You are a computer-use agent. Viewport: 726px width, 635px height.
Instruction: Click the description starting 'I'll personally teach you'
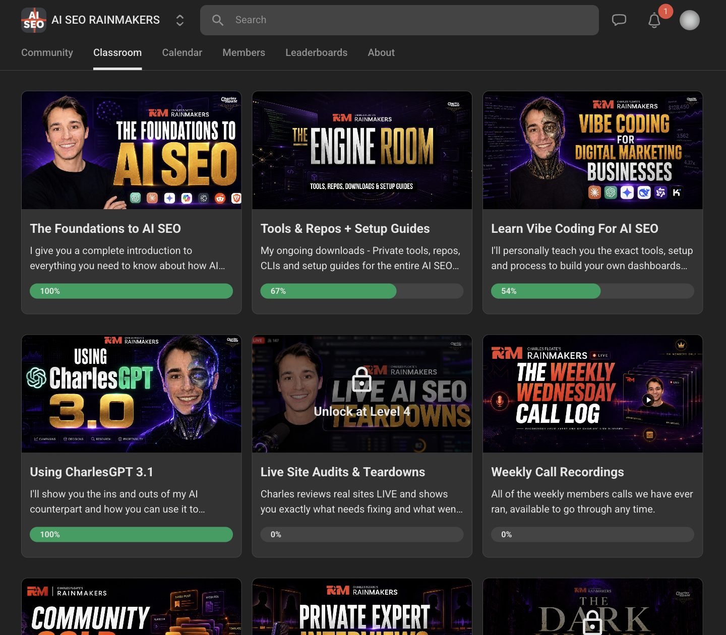click(592, 258)
